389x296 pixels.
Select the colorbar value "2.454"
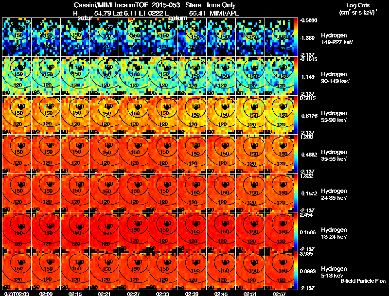(306, 215)
